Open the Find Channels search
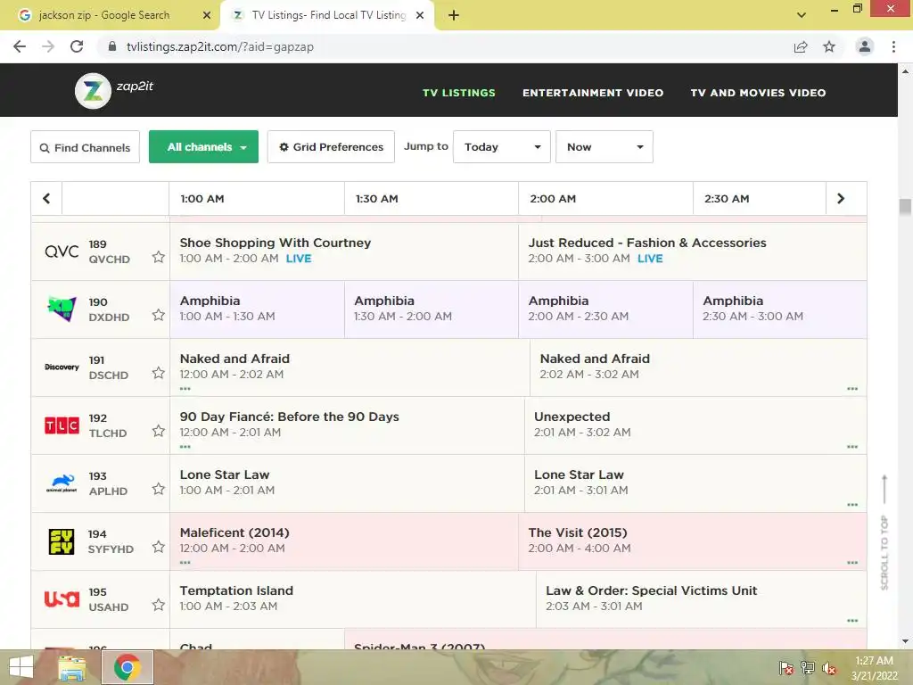The image size is (913, 685). tap(85, 147)
